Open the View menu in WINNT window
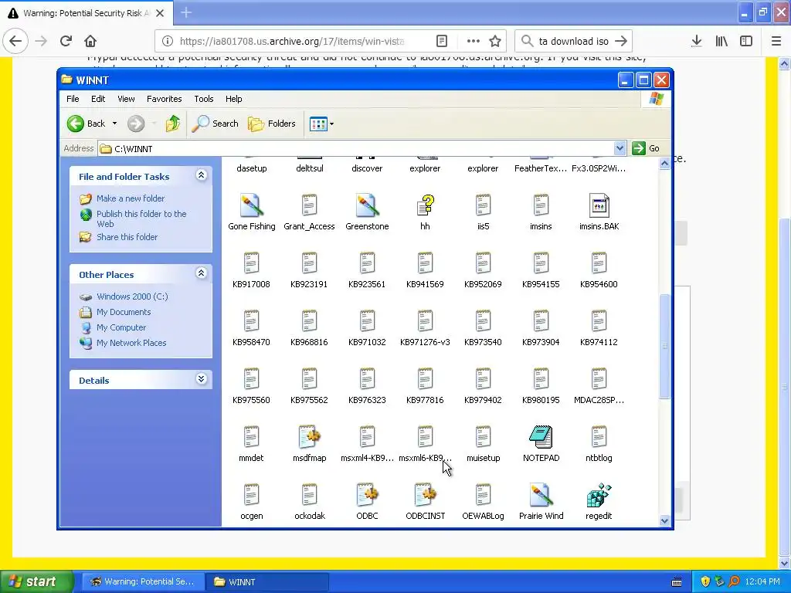This screenshot has height=593, width=791. 126,99
